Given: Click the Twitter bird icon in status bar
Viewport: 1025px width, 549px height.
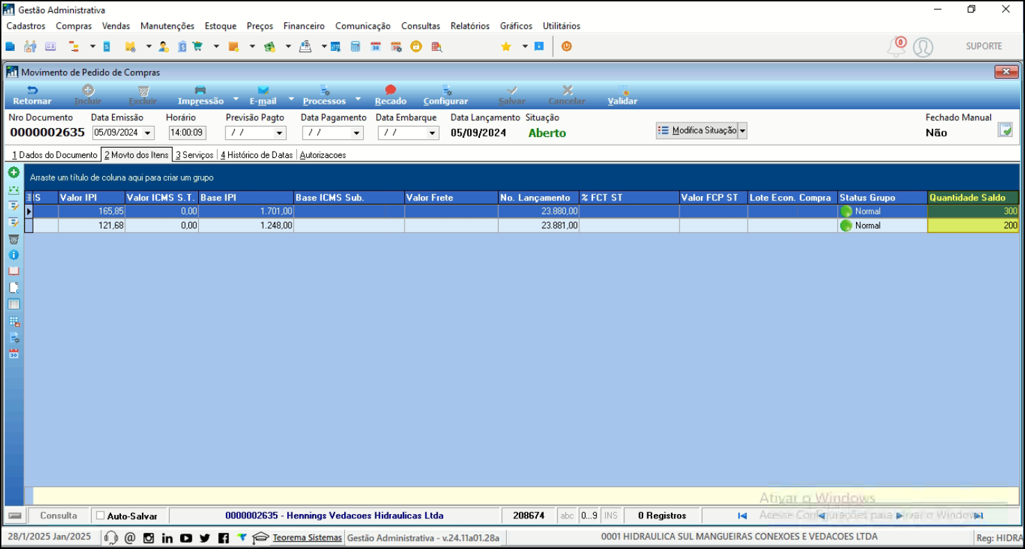Looking at the screenshot, I should pyautogui.click(x=204, y=538).
